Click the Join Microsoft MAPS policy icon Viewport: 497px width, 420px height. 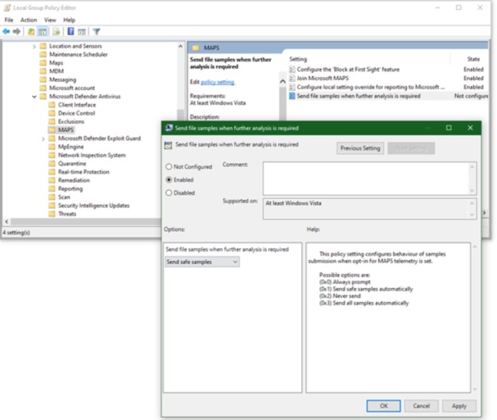pyautogui.click(x=292, y=78)
